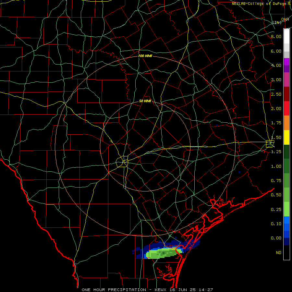This screenshot has height=292, width=292.
Task: Click the green precipitation area near the coast
Action: coord(164,253)
